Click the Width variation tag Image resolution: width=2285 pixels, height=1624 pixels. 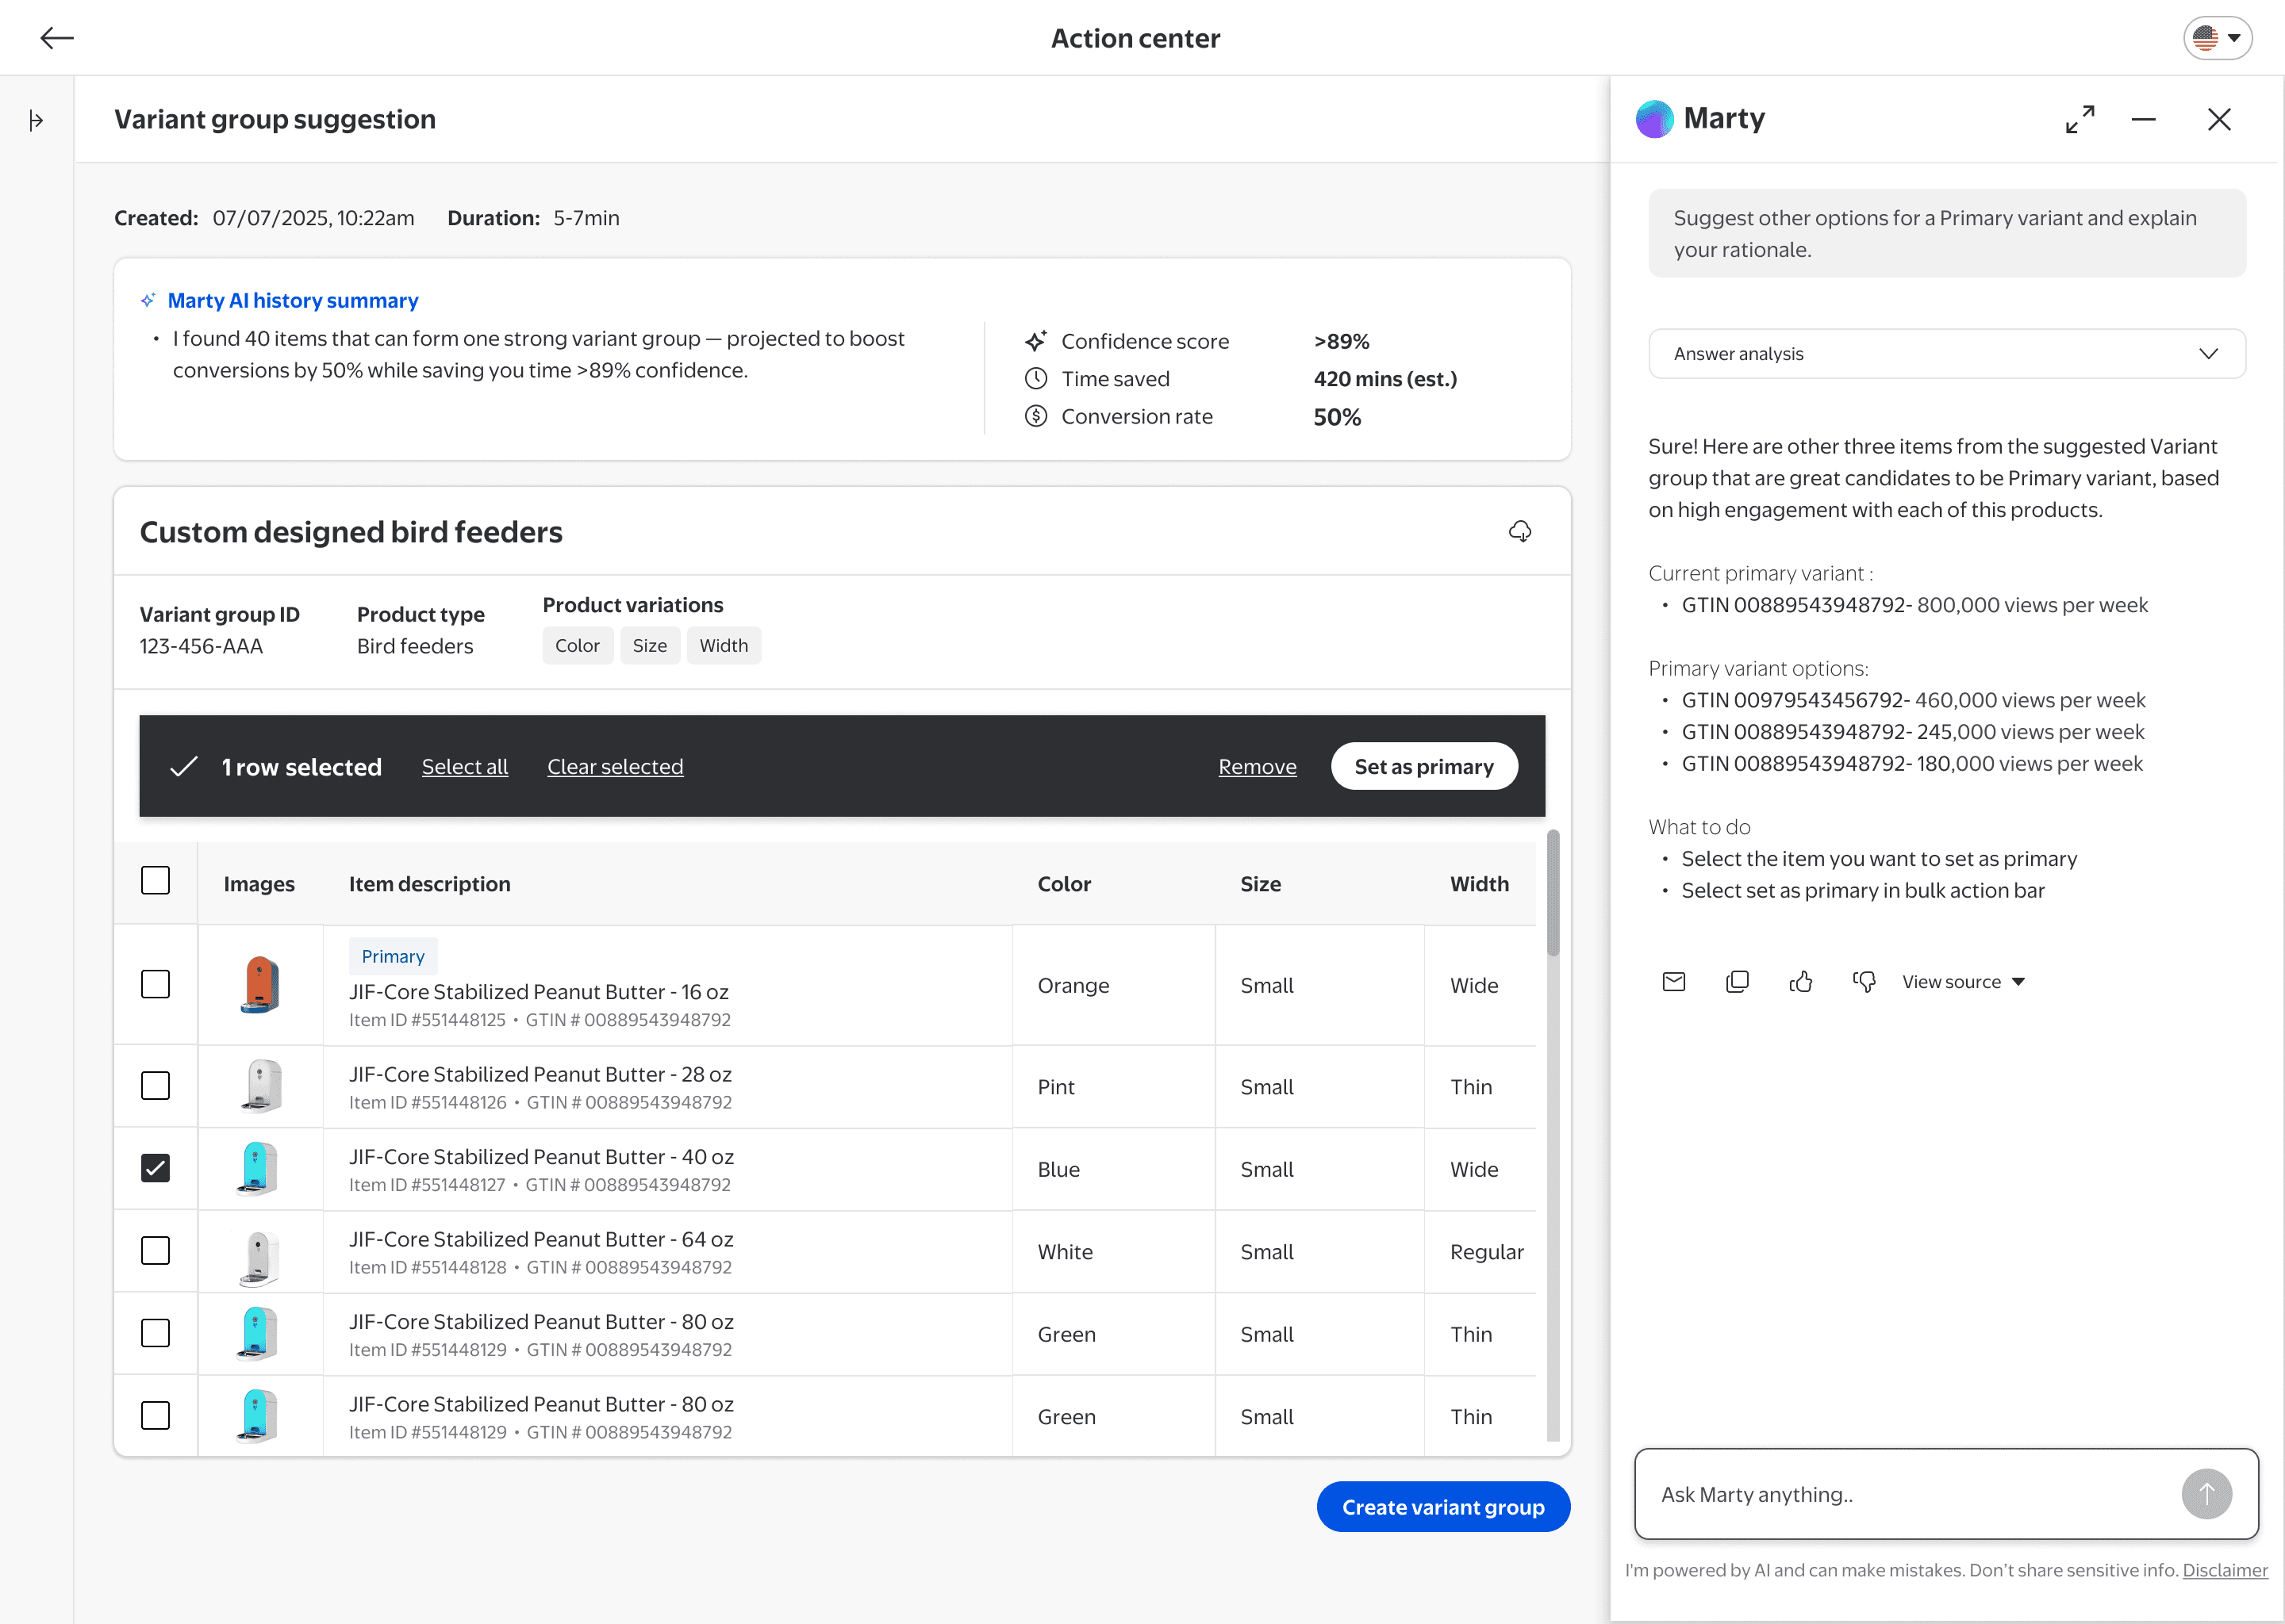[724, 646]
